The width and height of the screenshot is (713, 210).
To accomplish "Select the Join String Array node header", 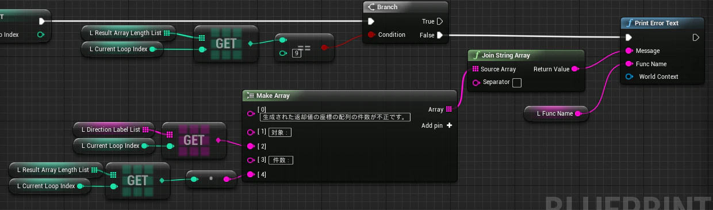I will click(x=526, y=55).
